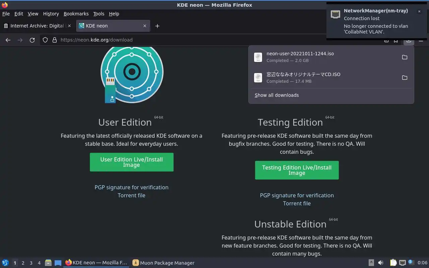Click the padlock site security icon

click(x=55, y=40)
